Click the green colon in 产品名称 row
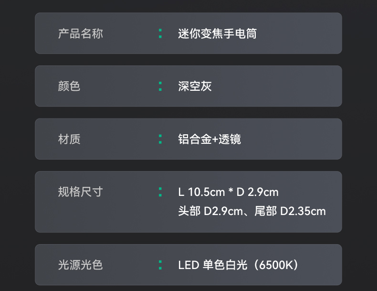Image resolution: width=377 pixels, height=291 pixels. (x=160, y=33)
